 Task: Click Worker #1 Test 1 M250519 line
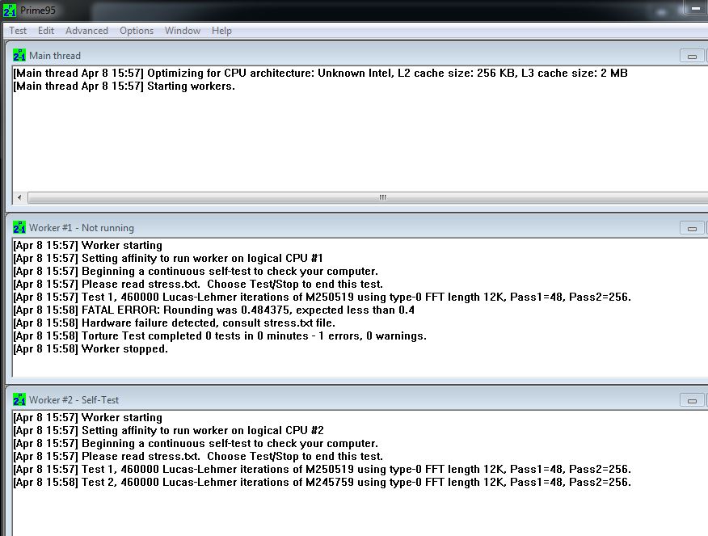322,298
